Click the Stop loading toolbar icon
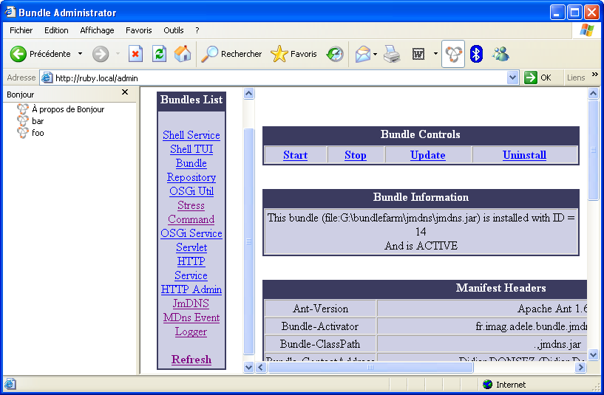This screenshot has width=604, height=395. [135, 54]
